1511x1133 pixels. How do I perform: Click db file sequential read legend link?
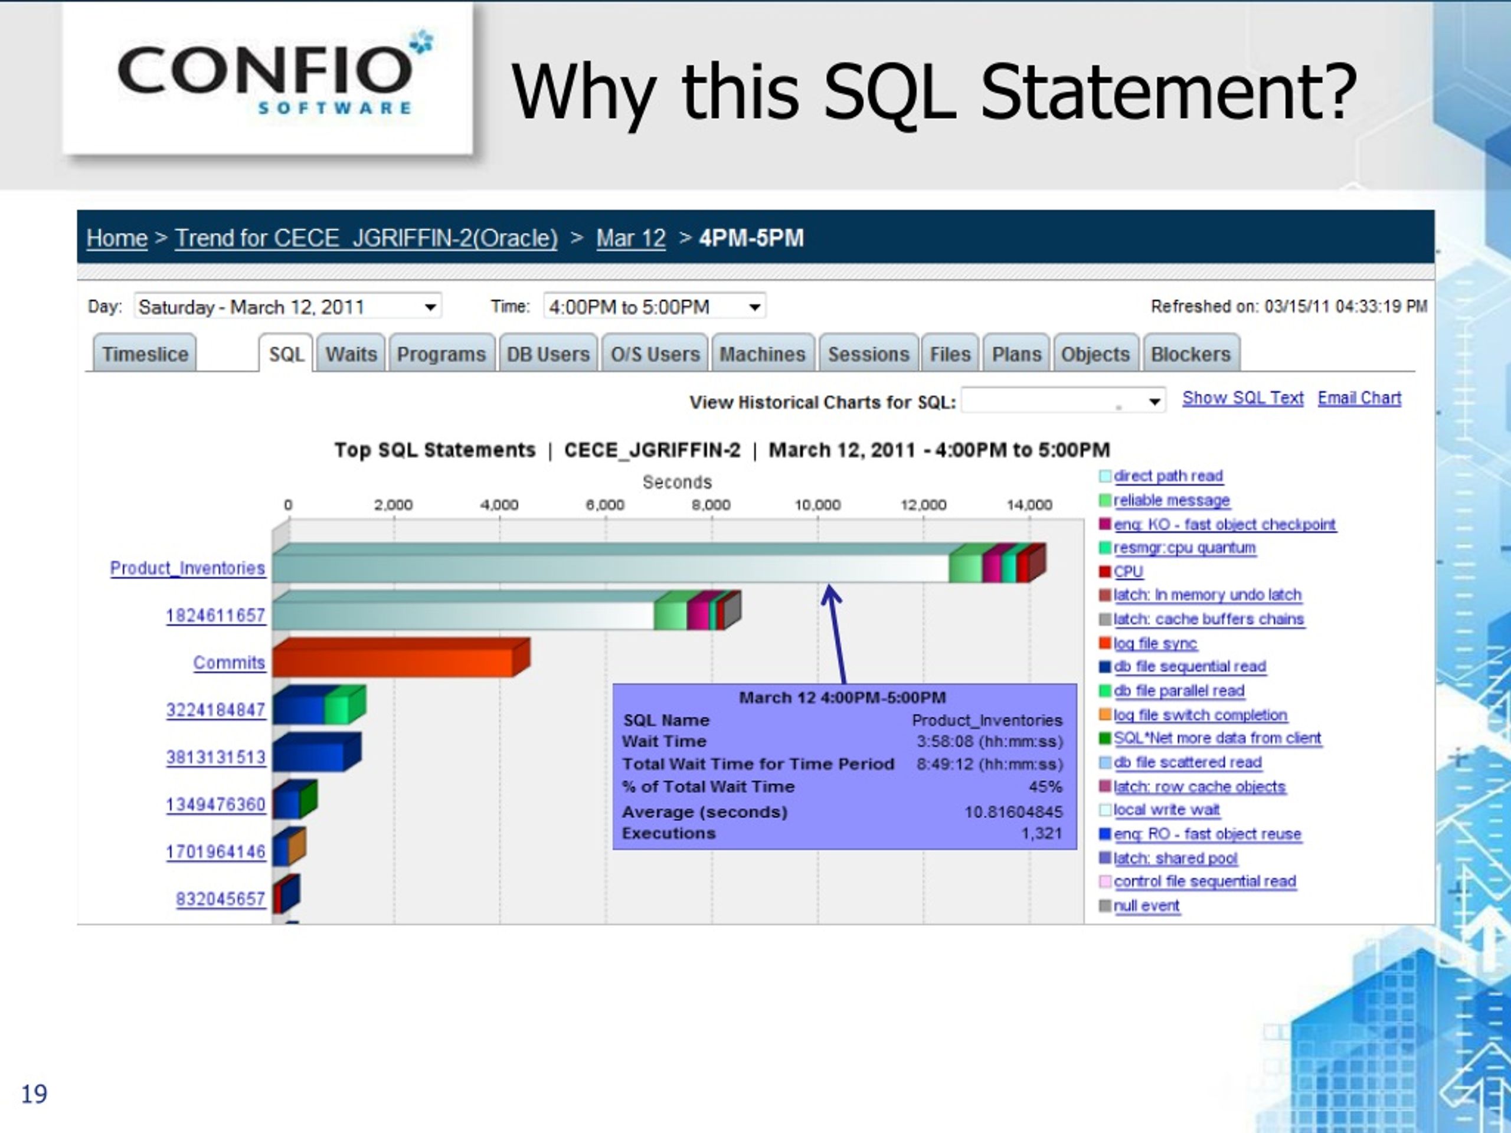pos(1190,667)
